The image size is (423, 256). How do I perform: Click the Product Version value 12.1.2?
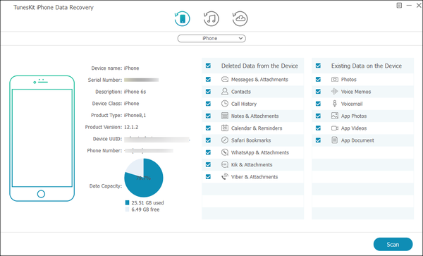click(x=131, y=127)
